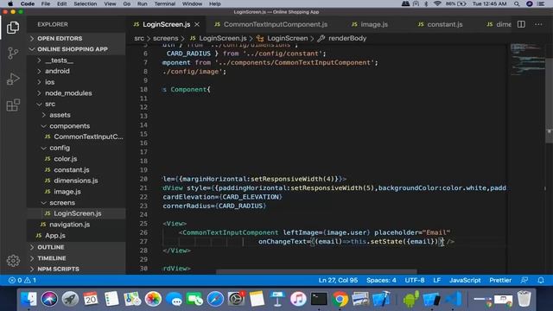The height and width of the screenshot is (311, 553).
Task: Collapse the components folder
Action: coord(76,126)
